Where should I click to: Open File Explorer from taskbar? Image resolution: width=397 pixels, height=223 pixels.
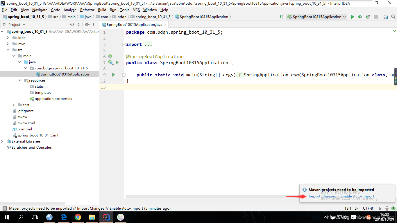[x=92, y=217]
